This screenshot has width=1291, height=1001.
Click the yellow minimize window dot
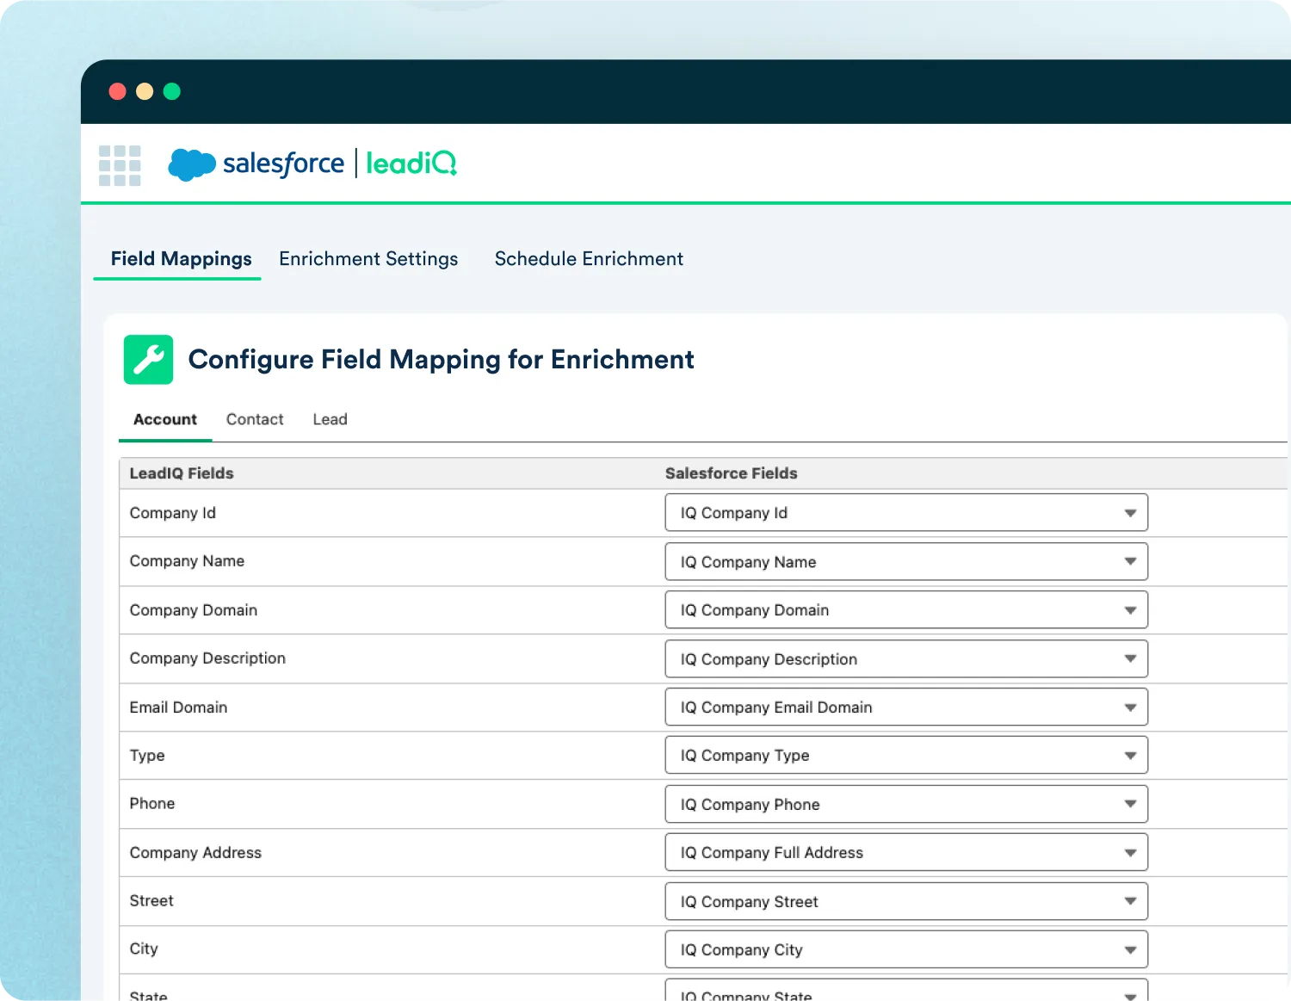pos(145,91)
